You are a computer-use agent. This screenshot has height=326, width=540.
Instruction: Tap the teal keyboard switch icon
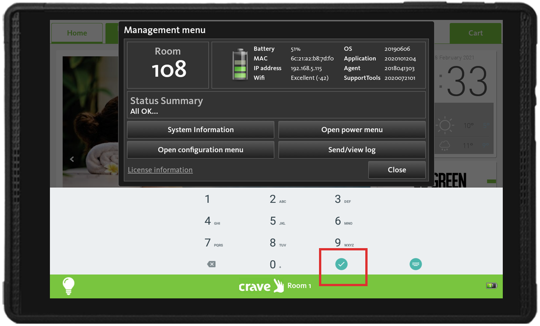point(416,264)
